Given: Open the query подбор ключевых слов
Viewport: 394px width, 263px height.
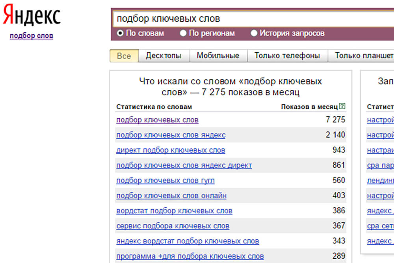Looking at the screenshot, I should [157, 120].
